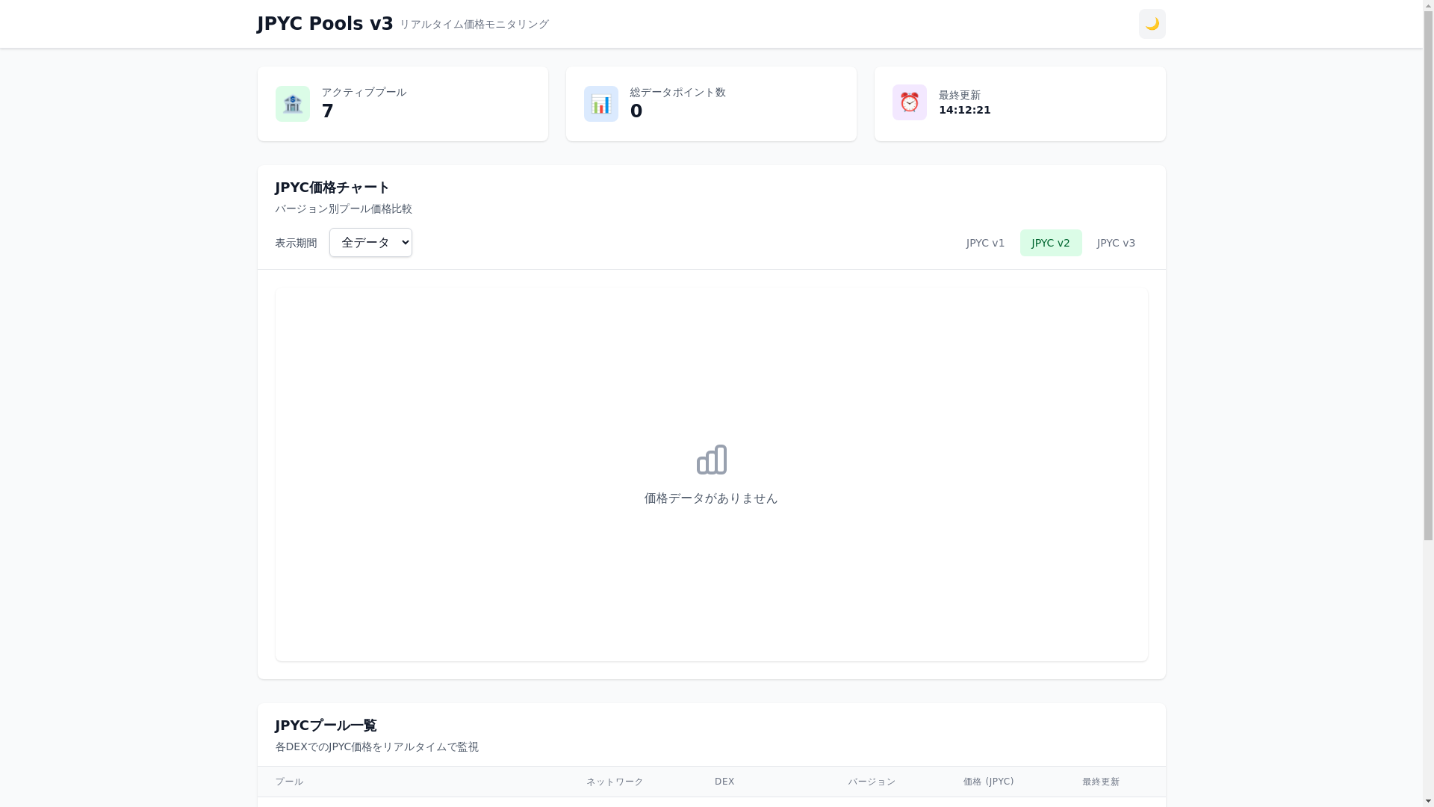1434x807 pixels.
Task: Click the JPYCプール一覧 heading
Action: [326, 726]
